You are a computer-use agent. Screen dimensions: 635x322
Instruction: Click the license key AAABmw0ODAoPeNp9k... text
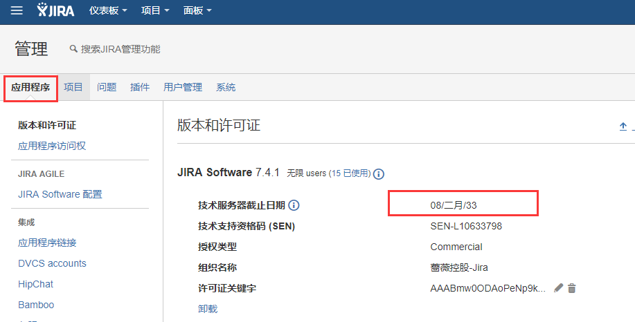(x=488, y=288)
